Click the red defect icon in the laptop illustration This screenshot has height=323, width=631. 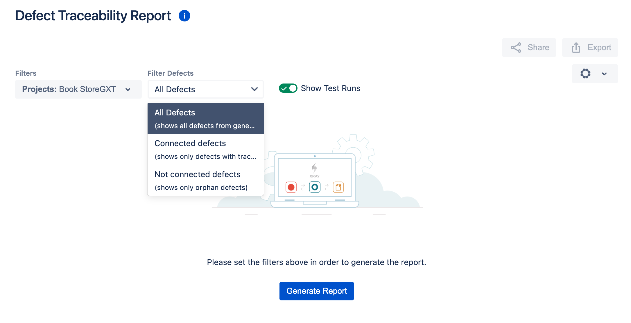tap(291, 187)
